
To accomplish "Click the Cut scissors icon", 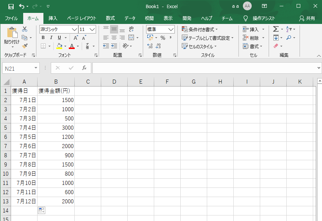I will click(x=25, y=29).
